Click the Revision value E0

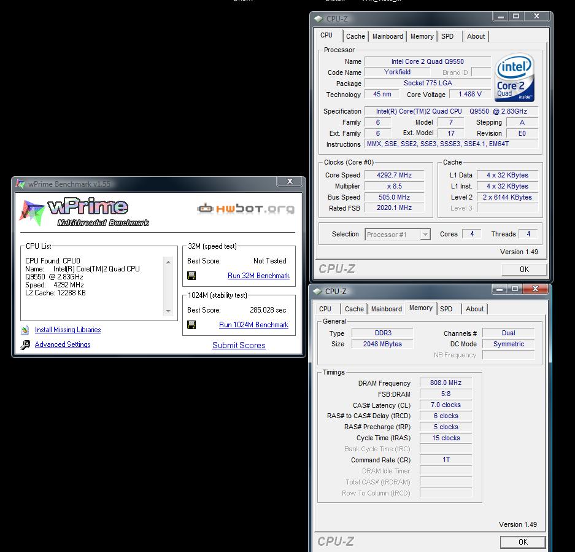[x=522, y=134]
